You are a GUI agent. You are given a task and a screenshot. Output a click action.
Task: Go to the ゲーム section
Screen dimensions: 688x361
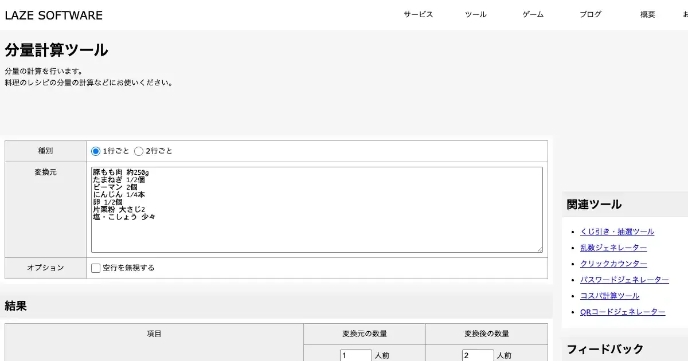tap(533, 15)
